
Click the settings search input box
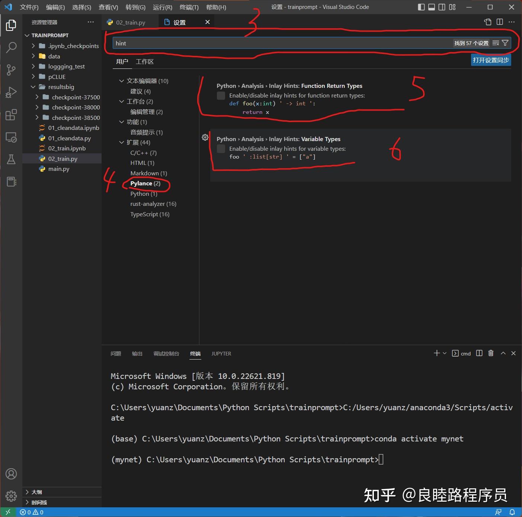(x=260, y=43)
